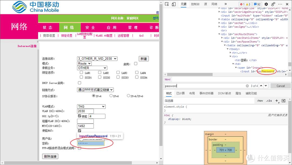Expand the secNat div node
The height and width of the screenshot is (165, 292).
coord(219,23)
